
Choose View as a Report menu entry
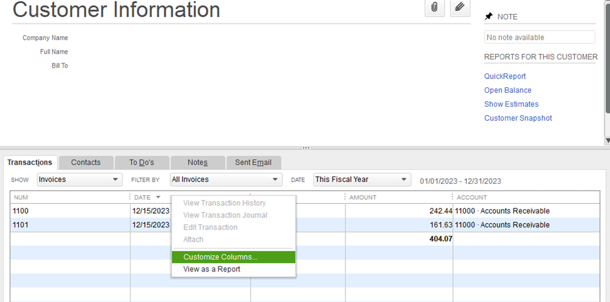(x=233, y=269)
